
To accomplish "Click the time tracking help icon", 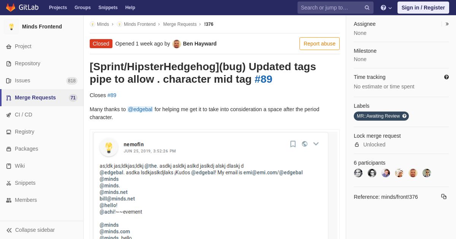I will (446, 77).
